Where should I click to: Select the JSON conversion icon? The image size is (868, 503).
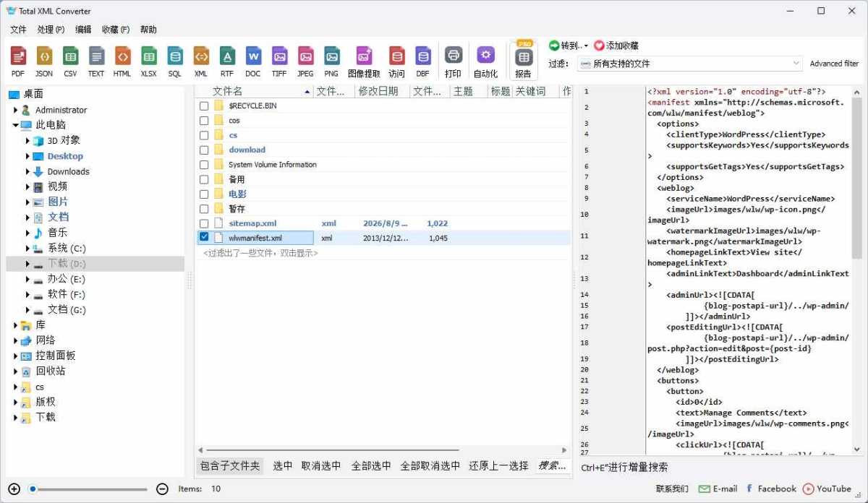(x=44, y=61)
